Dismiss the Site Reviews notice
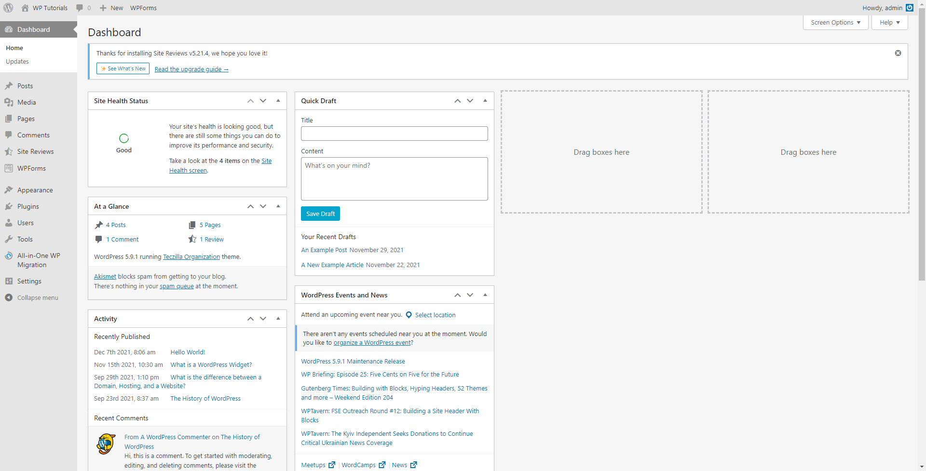 [x=898, y=53]
